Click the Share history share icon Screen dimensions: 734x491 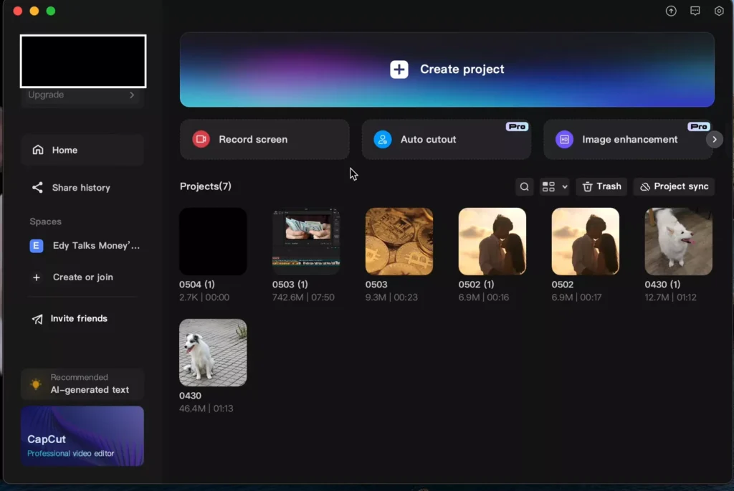coord(37,188)
